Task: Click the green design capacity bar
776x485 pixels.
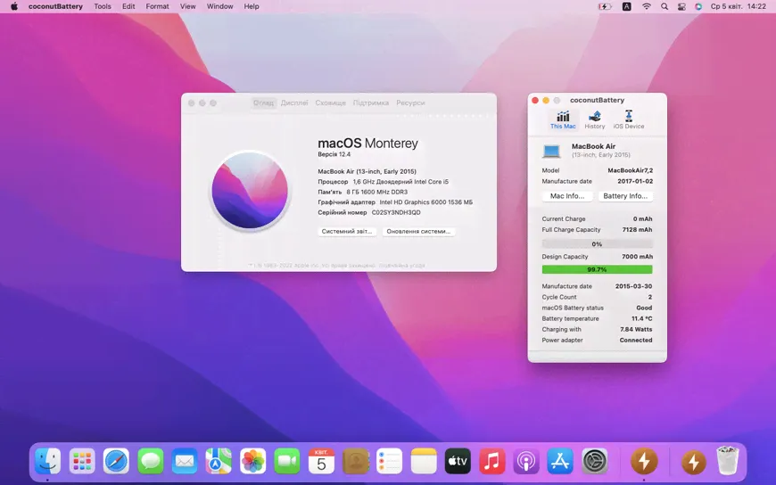Action: click(597, 269)
